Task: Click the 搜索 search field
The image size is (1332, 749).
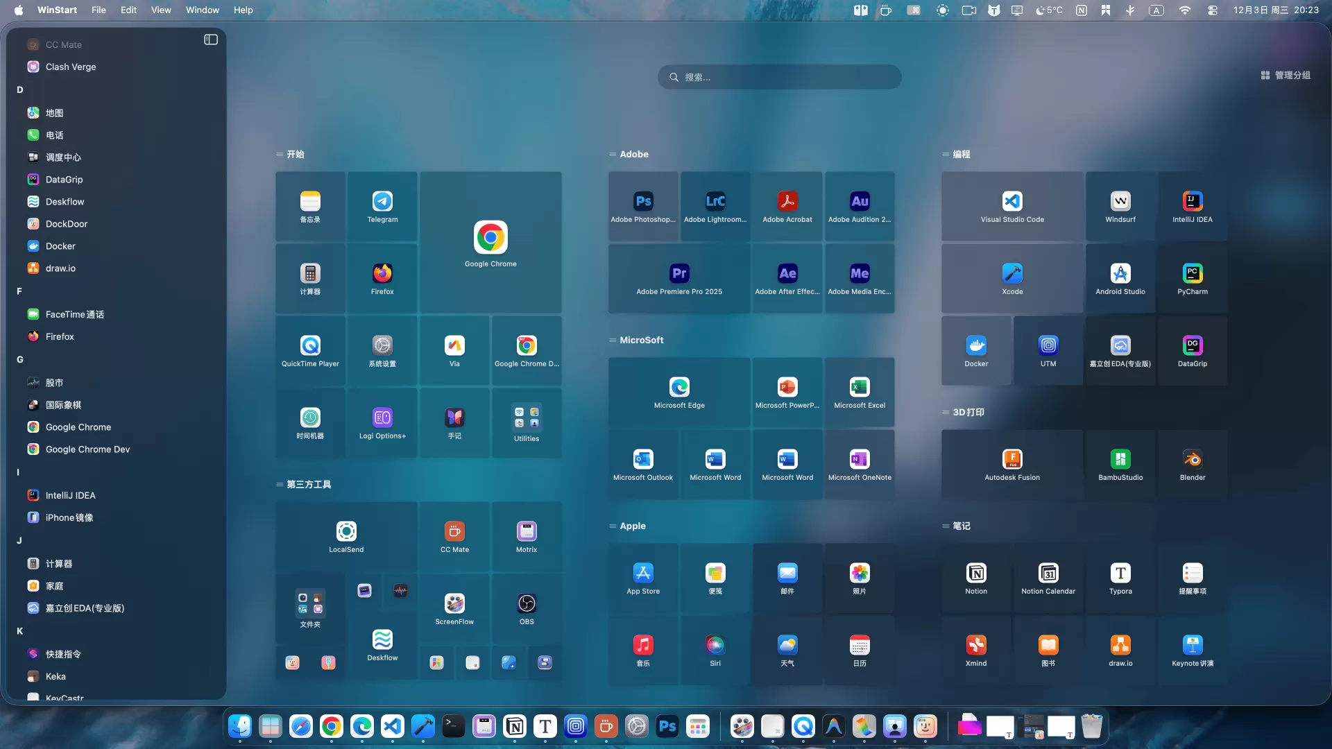Action: click(x=779, y=77)
